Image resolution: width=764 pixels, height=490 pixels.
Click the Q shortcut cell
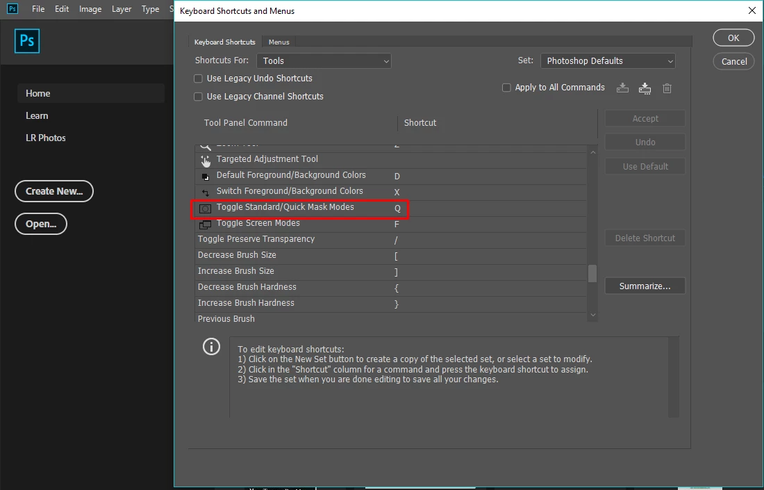pos(397,209)
